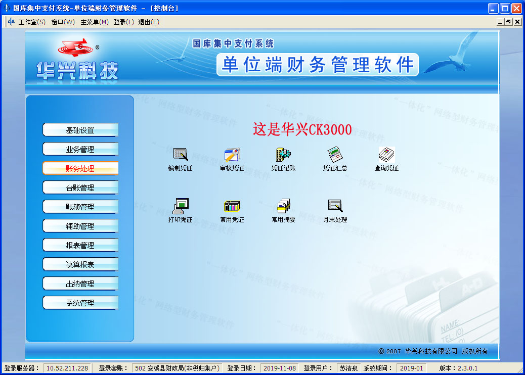Select the 基础设置 sidebar button
The height and width of the screenshot is (375, 525).
tap(80, 130)
